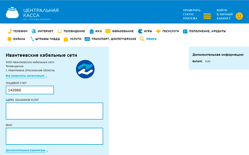Click the ООО Ивантеевские кабельные сети line
Image resolution: width=249 pixels, height=155 pixels.
pos(30,62)
